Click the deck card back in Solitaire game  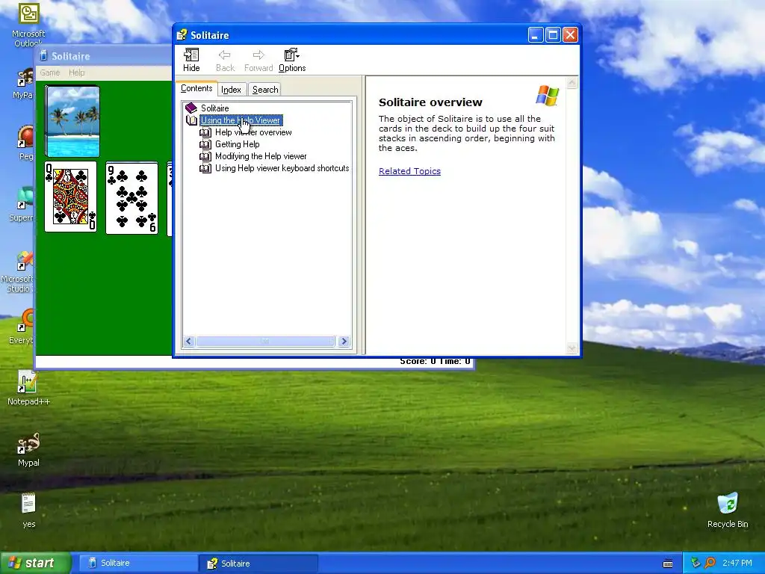(x=72, y=121)
